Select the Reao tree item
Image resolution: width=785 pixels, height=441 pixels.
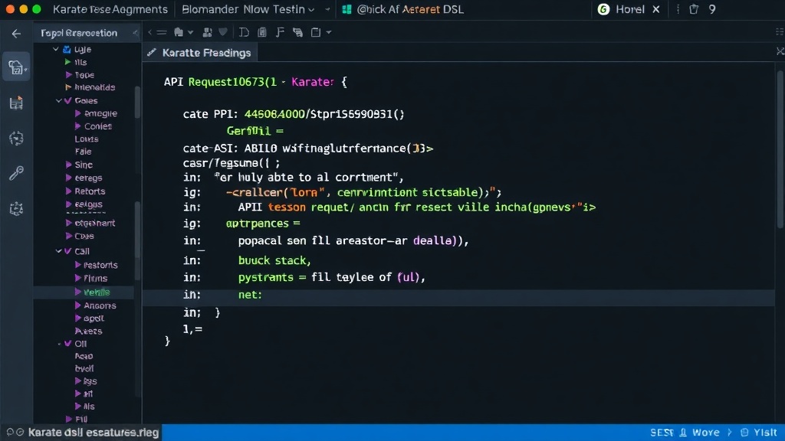coord(84,357)
